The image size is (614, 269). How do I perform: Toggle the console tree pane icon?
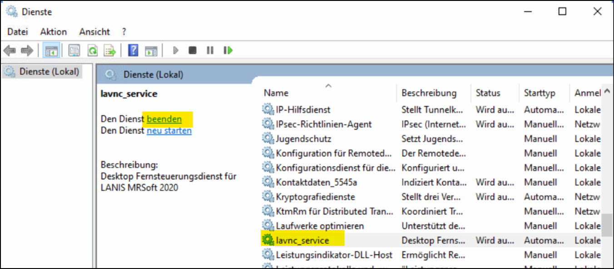click(51, 50)
